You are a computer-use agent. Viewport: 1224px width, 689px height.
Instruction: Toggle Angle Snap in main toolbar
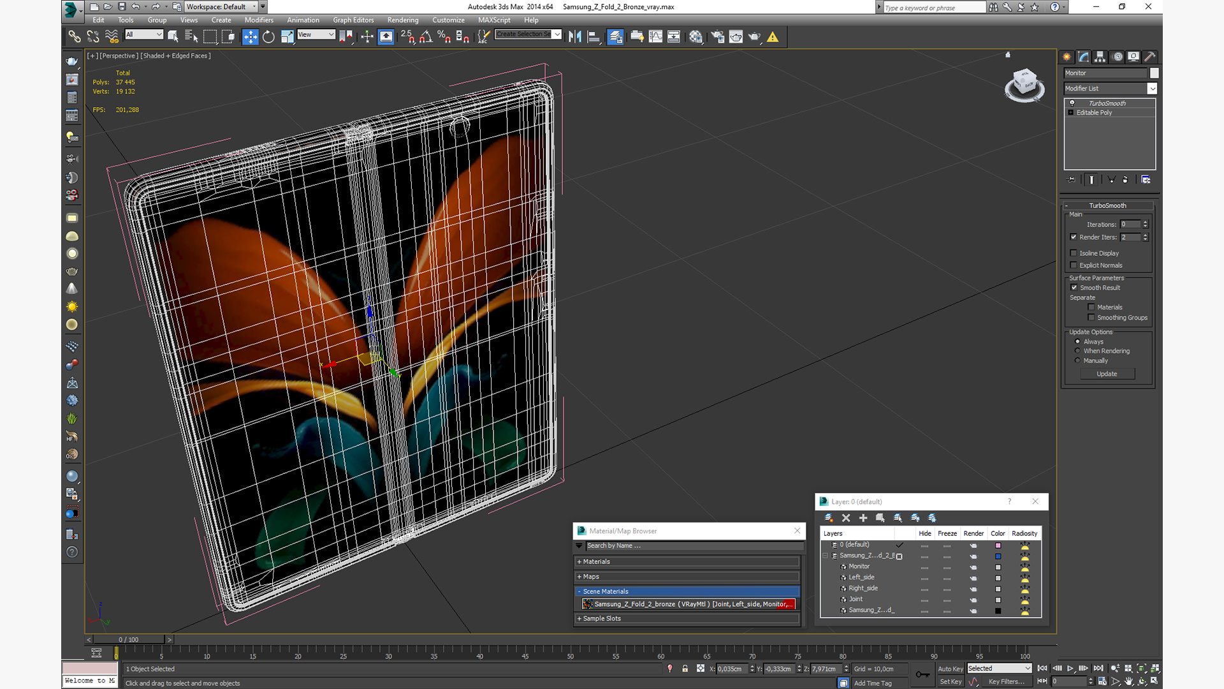click(425, 37)
